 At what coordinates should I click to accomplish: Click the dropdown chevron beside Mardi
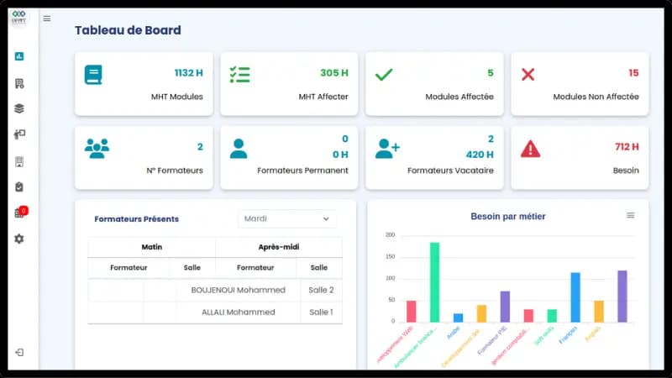coord(326,218)
